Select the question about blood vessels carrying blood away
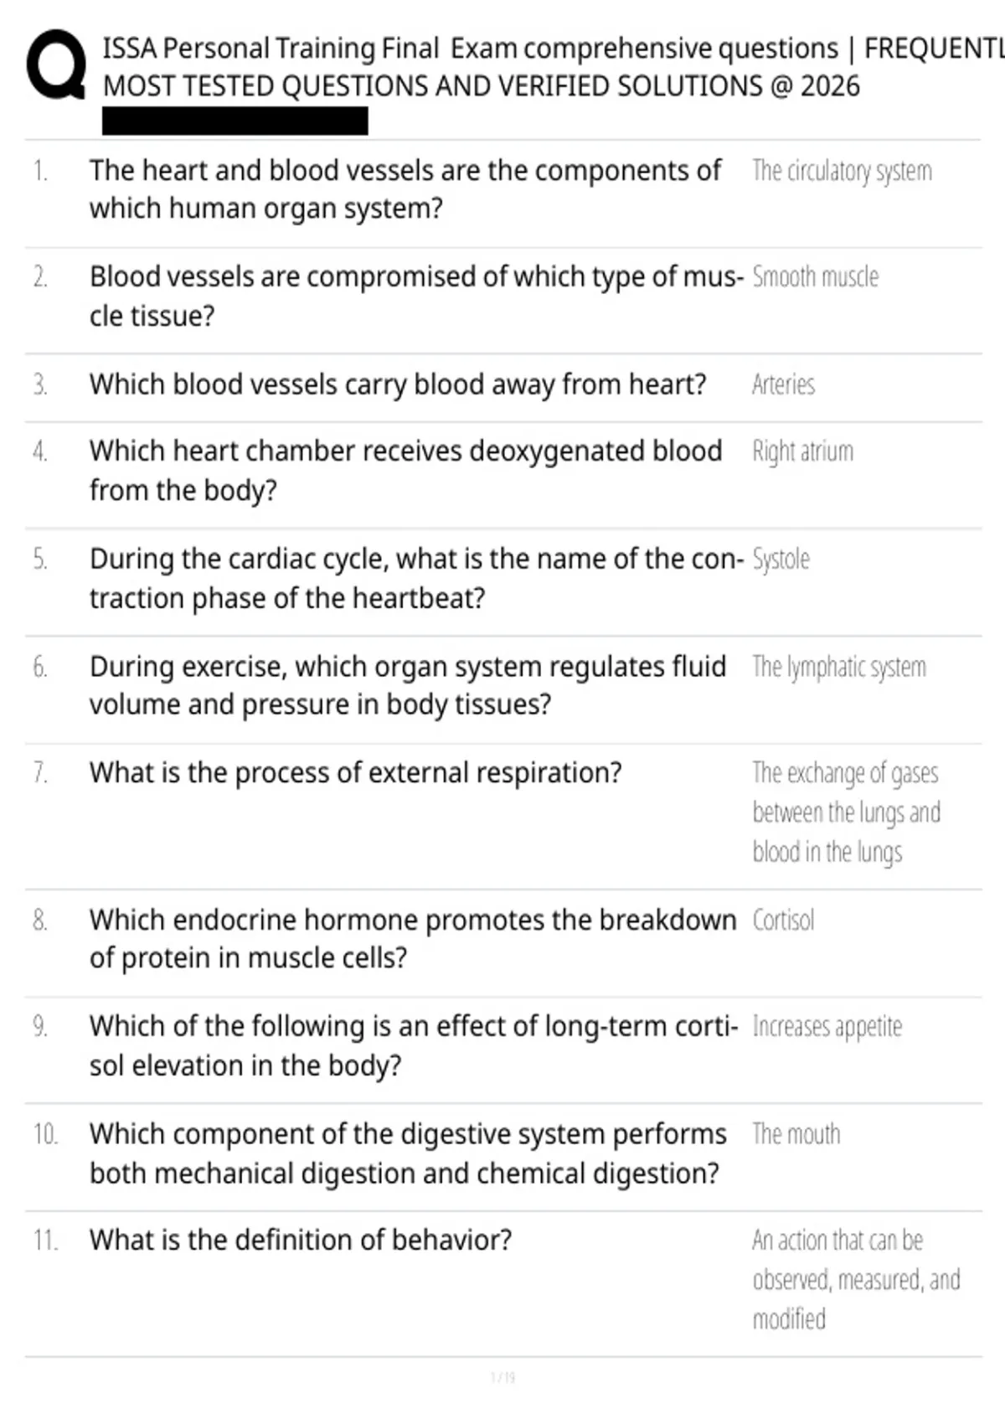The height and width of the screenshot is (1424, 1005). pos(398,384)
